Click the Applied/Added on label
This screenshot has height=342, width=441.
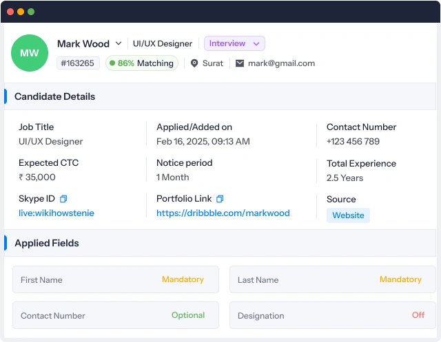pos(194,127)
